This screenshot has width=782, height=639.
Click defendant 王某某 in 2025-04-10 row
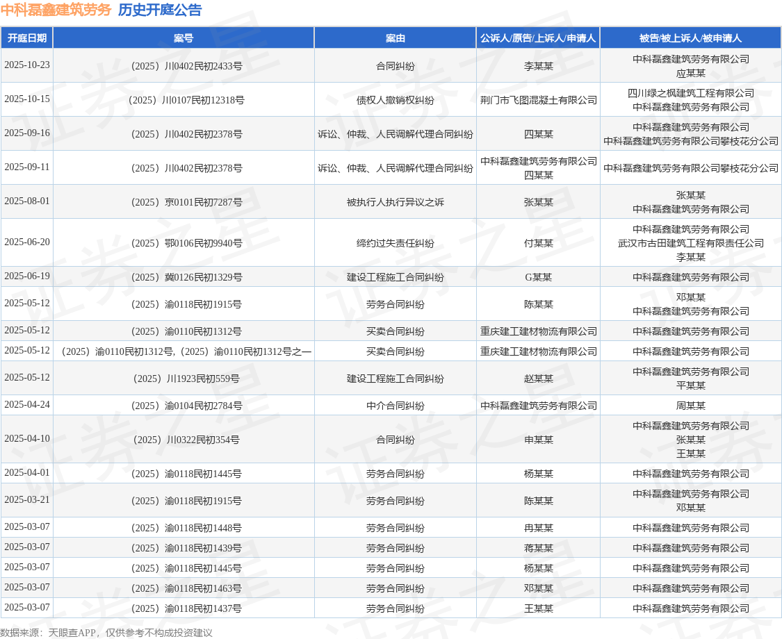click(x=691, y=454)
